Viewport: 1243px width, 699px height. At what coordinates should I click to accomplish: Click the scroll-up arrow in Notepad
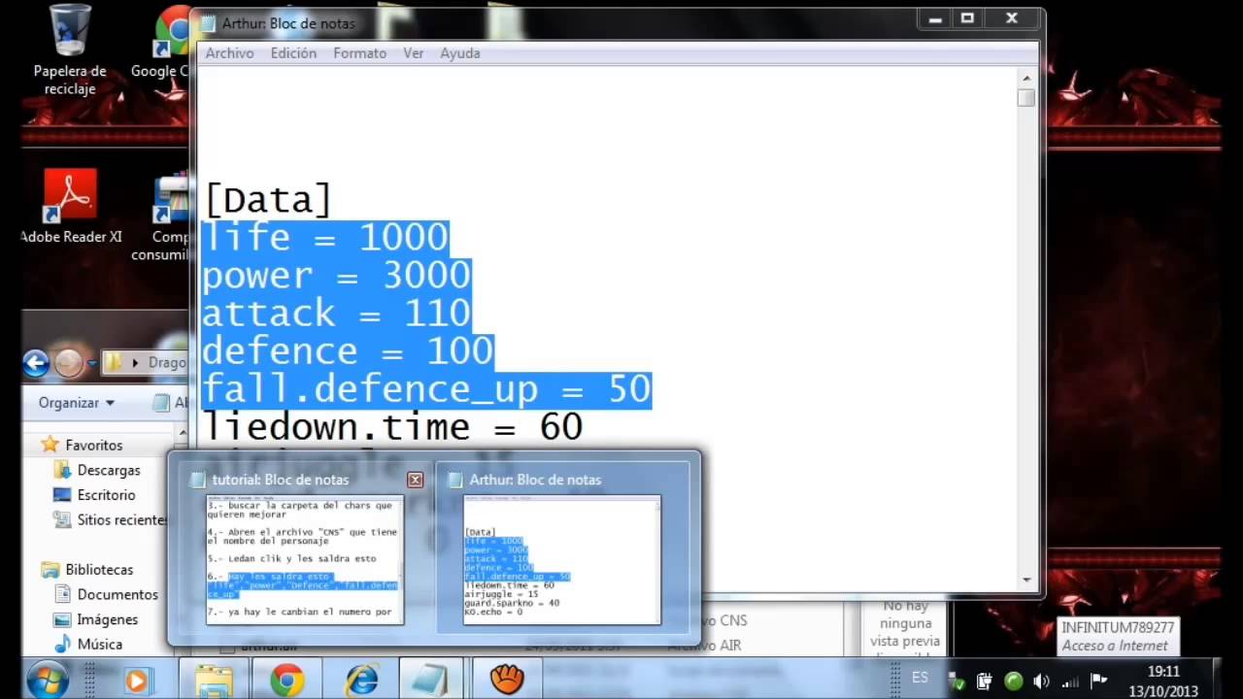(x=1026, y=77)
